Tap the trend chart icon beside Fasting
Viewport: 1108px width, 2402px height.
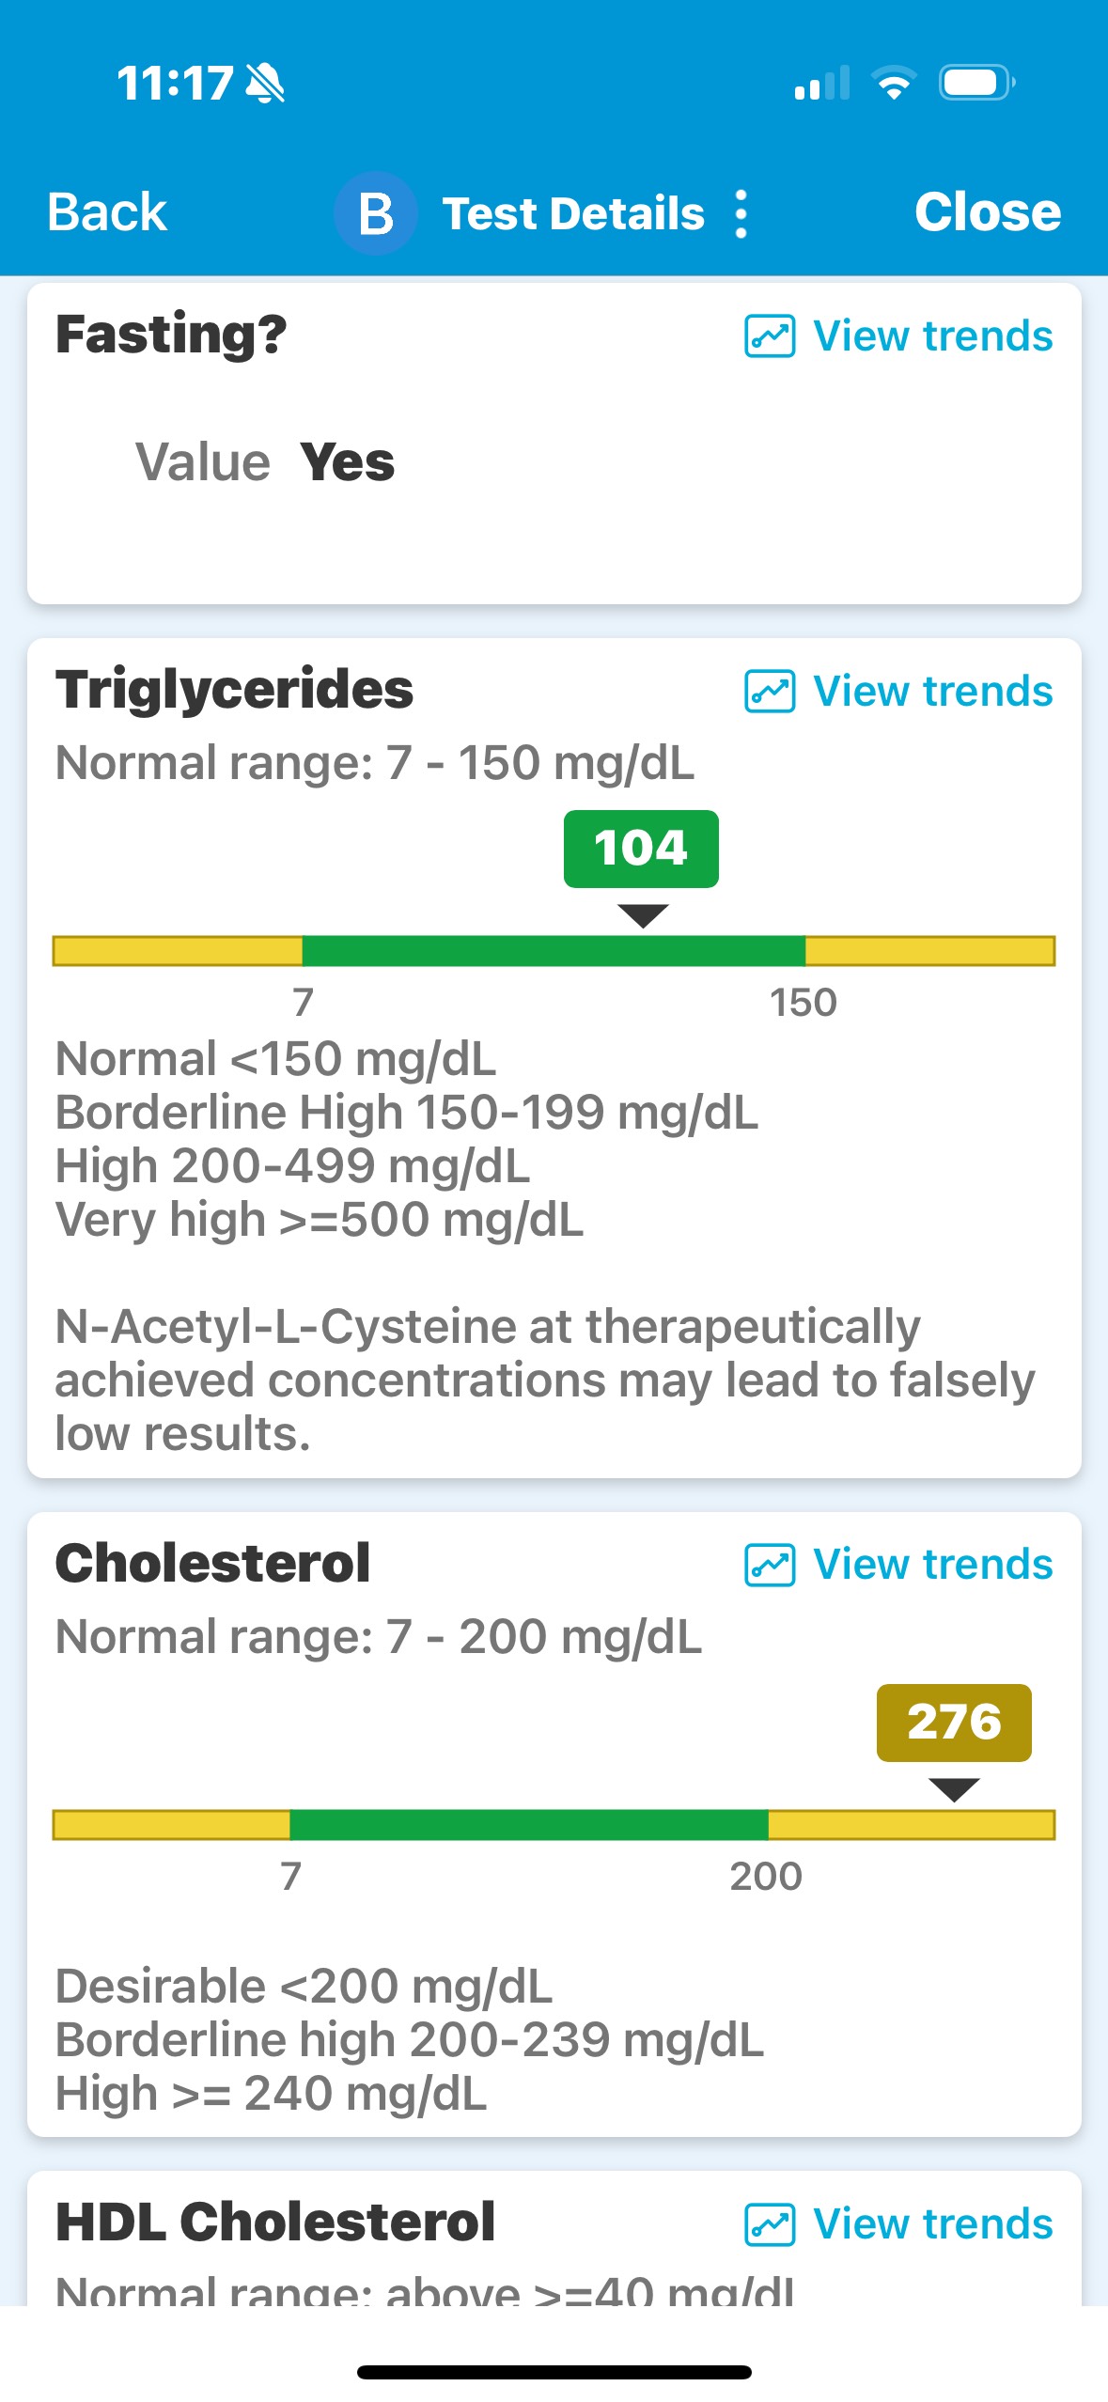point(770,336)
